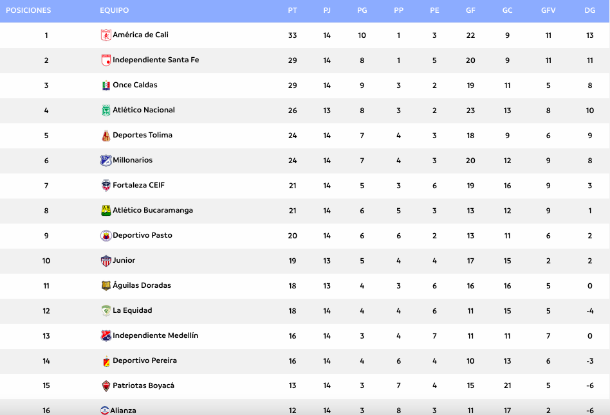Click the Alianza team name
This screenshot has height=415, width=610.
[x=123, y=411]
